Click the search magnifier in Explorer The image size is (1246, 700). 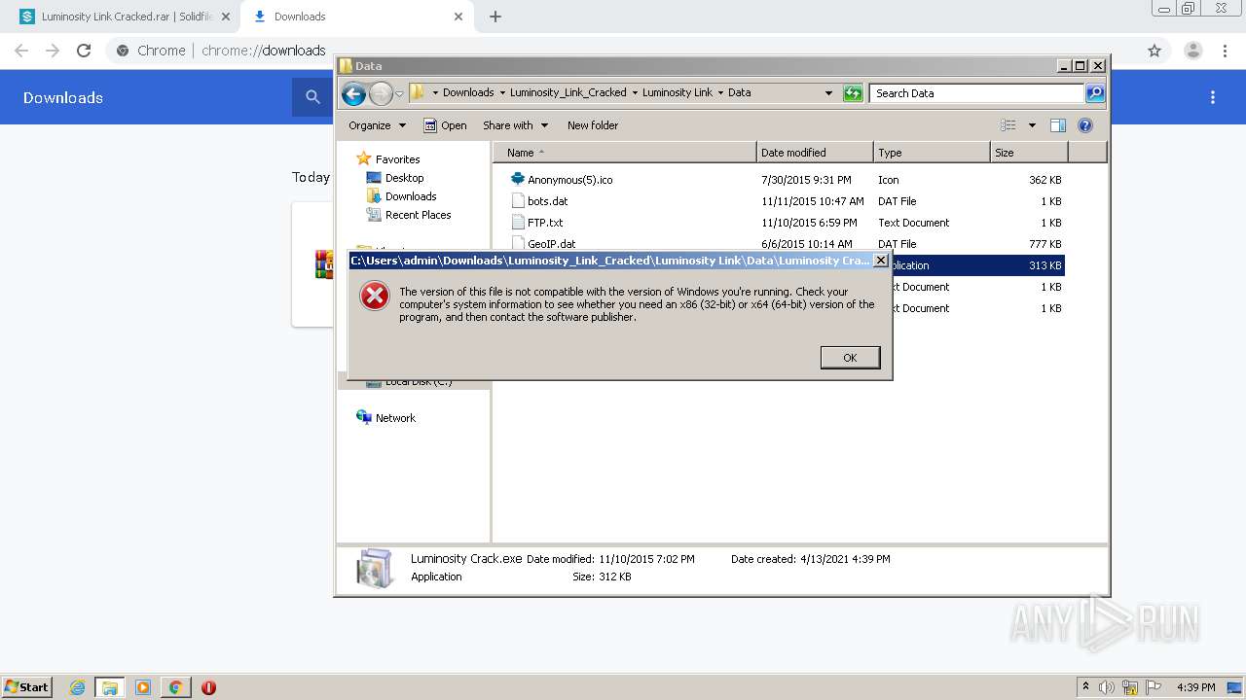pos(1095,93)
